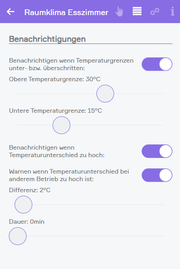Toggle the 'Warnen wenn Temperaturunterschied' switch
The width and height of the screenshot is (180, 269).
click(157, 175)
